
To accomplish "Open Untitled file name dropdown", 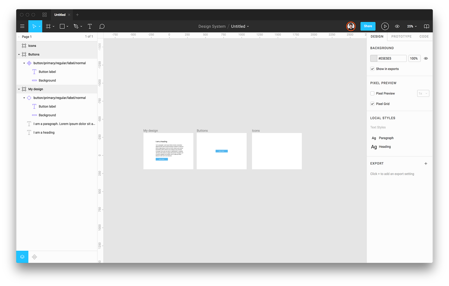I will [x=248, y=26].
